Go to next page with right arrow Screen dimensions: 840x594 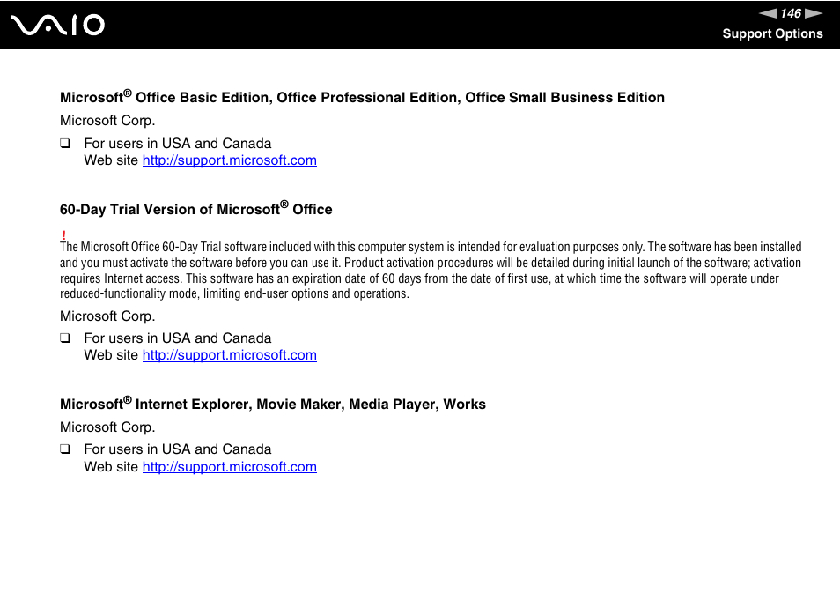coord(814,13)
